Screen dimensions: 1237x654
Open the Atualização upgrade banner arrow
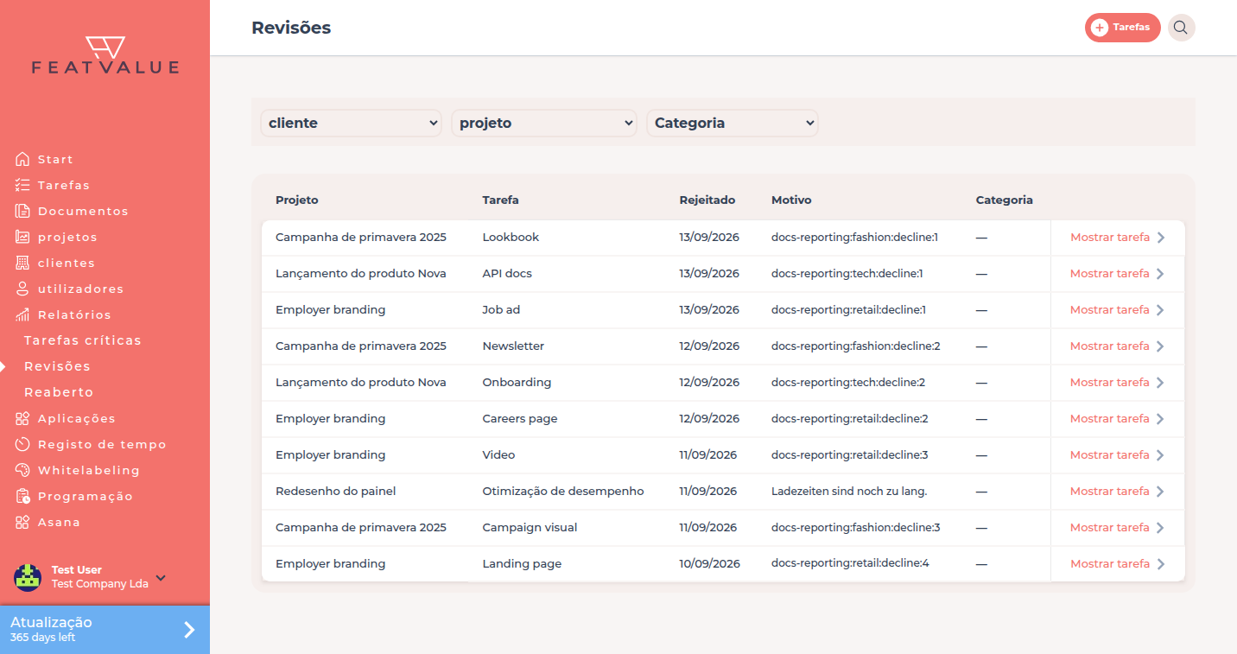pyautogui.click(x=189, y=630)
